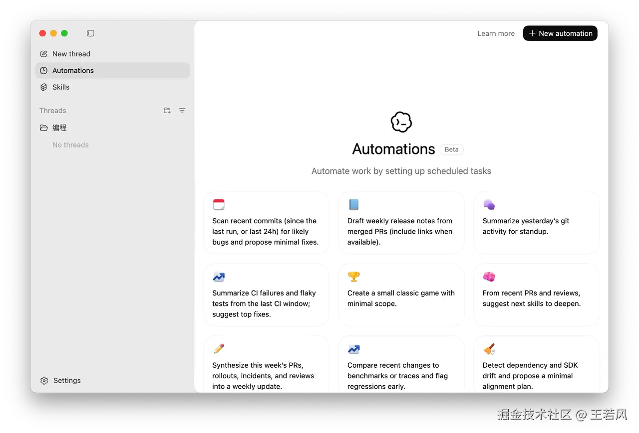Click the New thread pencil icon

[x=44, y=54]
